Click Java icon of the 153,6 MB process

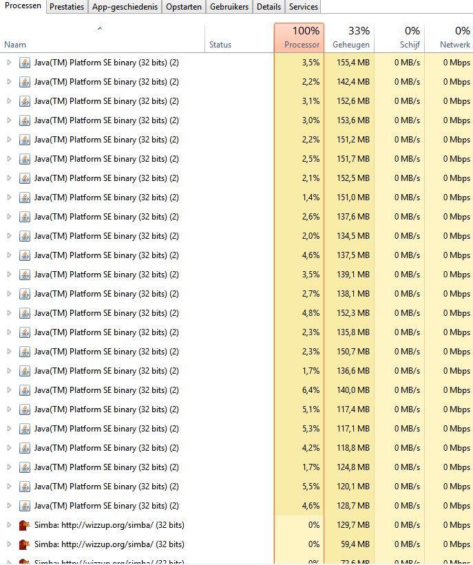tap(25, 120)
